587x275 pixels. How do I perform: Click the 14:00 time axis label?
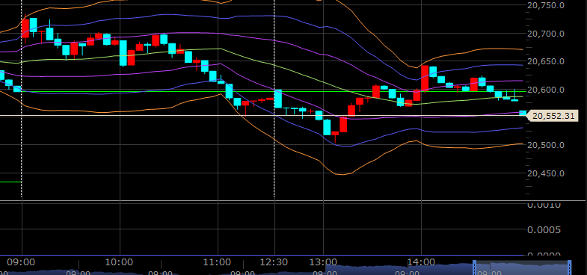point(422,262)
